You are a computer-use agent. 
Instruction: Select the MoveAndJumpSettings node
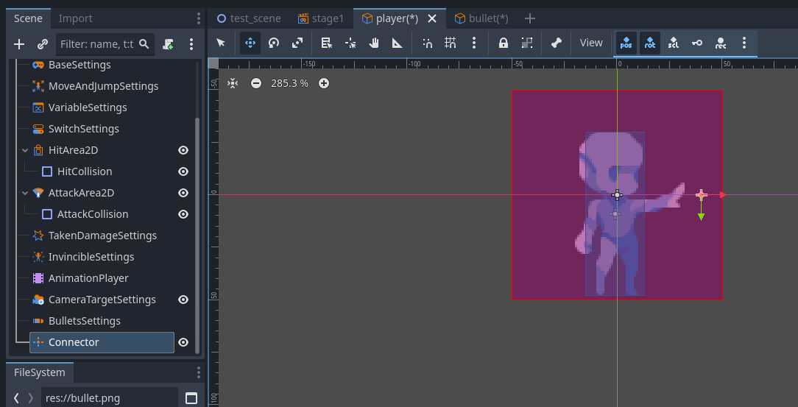point(103,86)
